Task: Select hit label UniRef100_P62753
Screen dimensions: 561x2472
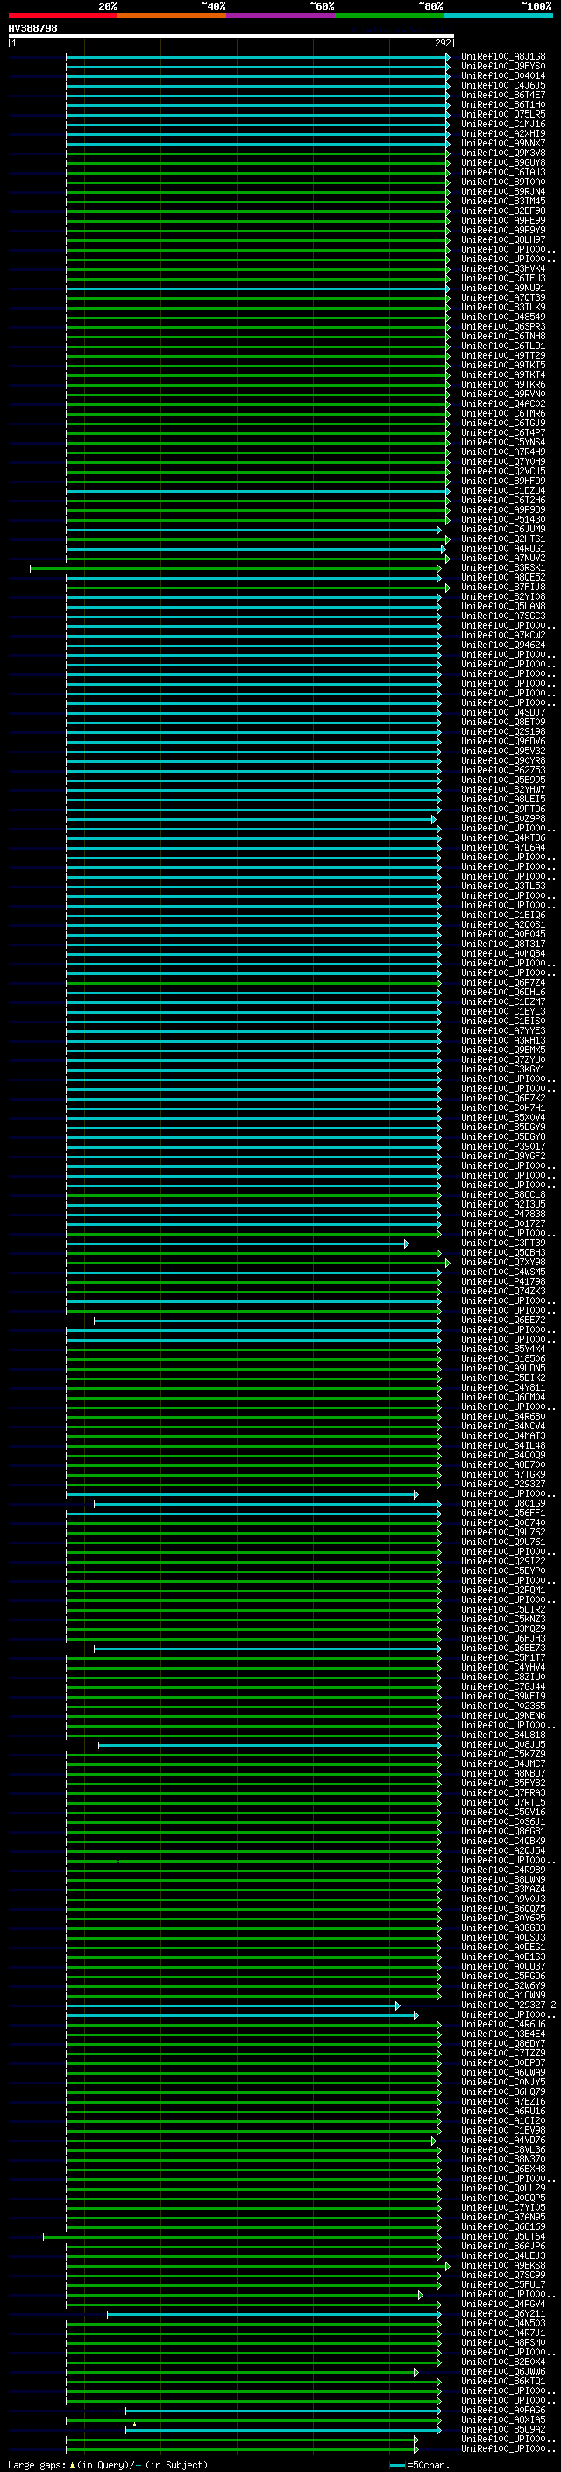Action: (x=503, y=771)
